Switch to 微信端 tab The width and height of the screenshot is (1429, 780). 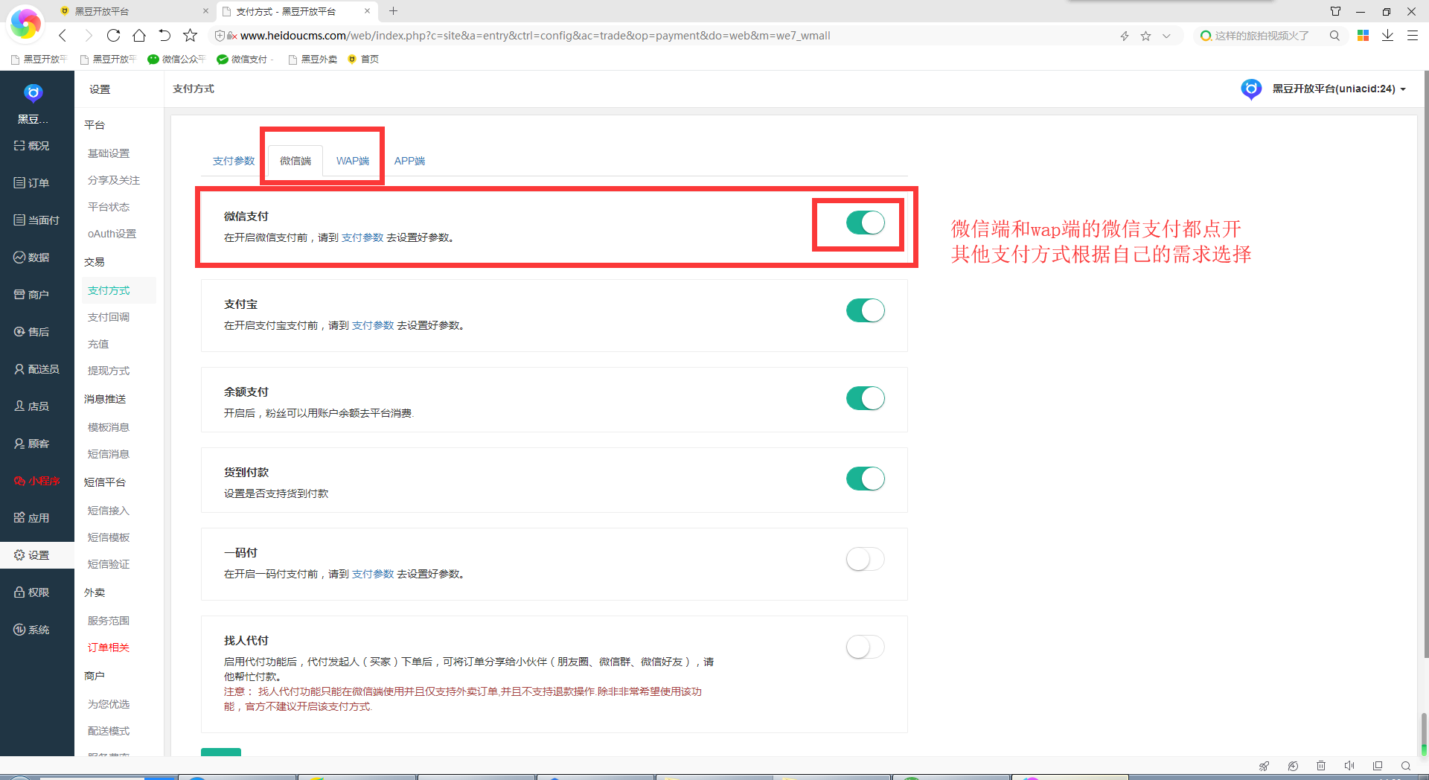click(x=295, y=161)
